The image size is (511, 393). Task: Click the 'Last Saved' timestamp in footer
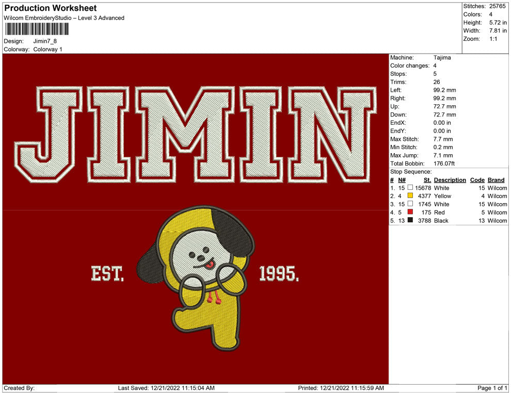coord(166,388)
